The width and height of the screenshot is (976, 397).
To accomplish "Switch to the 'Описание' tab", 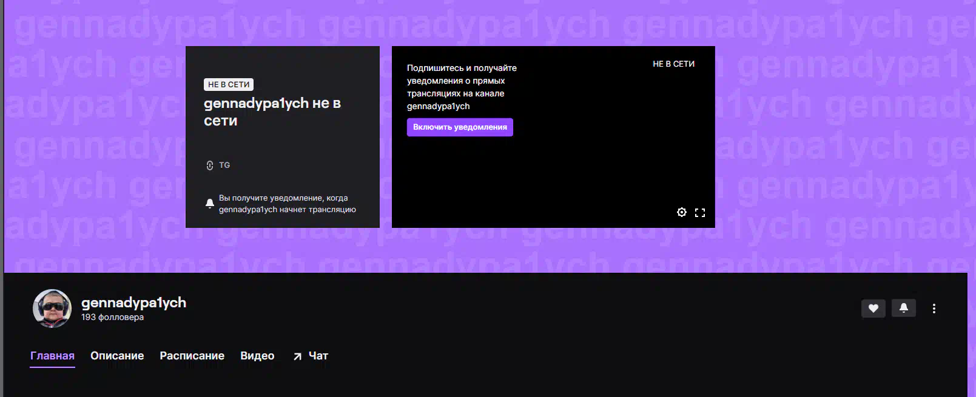I will 117,356.
